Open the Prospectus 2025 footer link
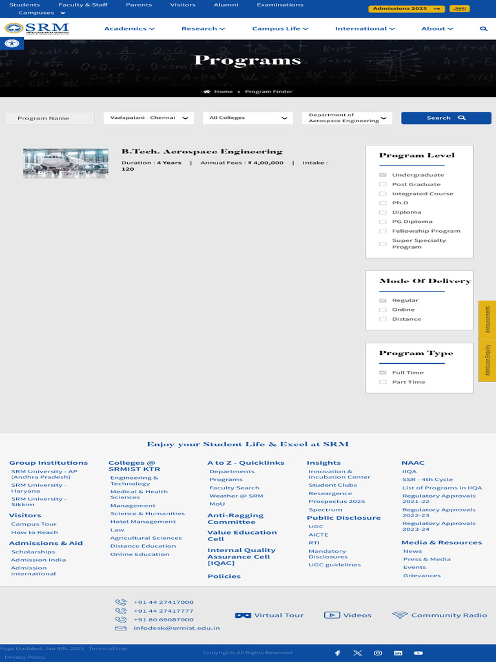Image resolution: width=496 pixels, height=662 pixels. tap(336, 502)
